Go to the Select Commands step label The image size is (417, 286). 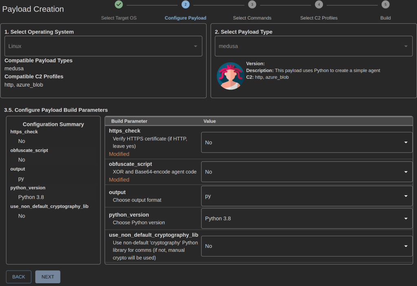pos(252,18)
